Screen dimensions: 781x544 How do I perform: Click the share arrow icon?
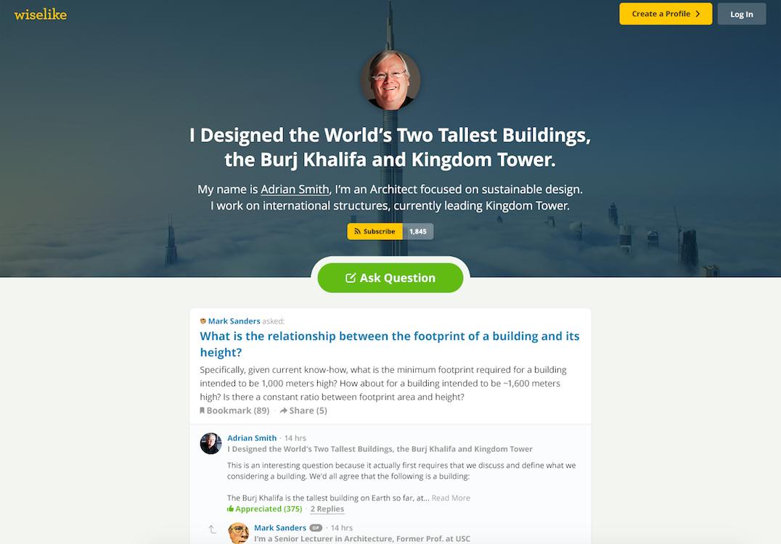click(283, 411)
